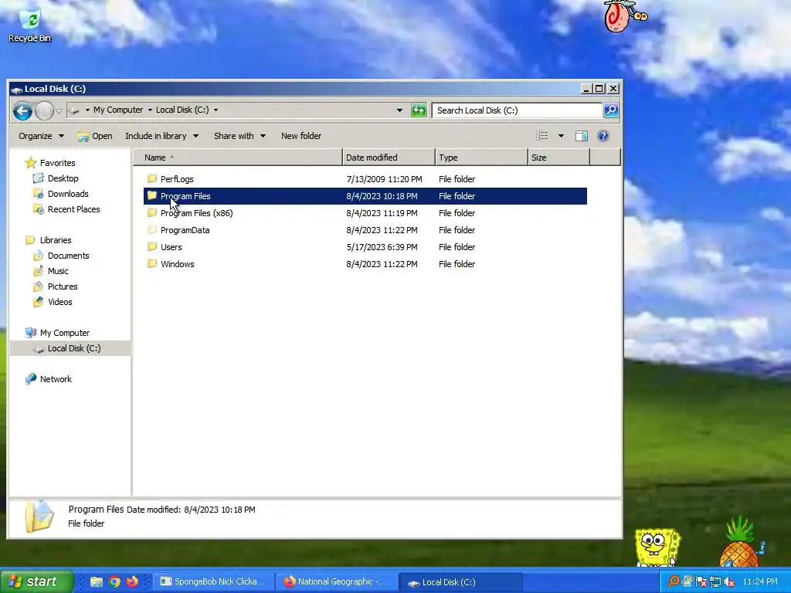Launch the file explorer quick launch icon
Image resolution: width=791 pixels, height=593 pixels.
[97, 582]
